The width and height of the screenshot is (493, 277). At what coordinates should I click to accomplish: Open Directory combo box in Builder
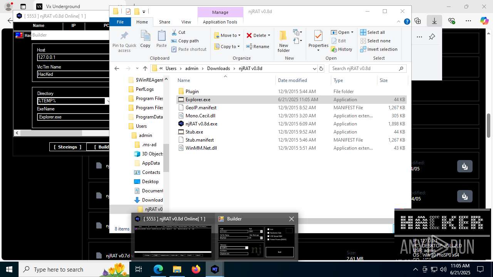(x=107, y=101)
